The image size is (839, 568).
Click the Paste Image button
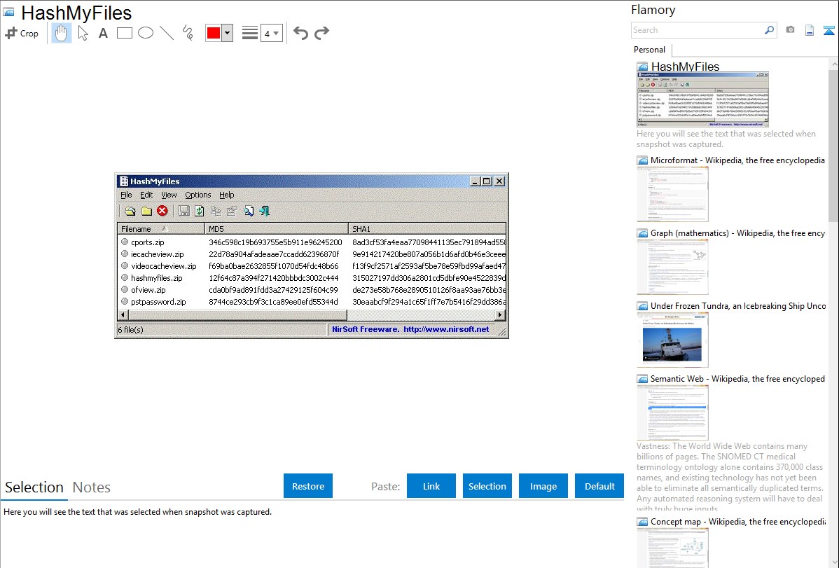[x=543, y=486]
